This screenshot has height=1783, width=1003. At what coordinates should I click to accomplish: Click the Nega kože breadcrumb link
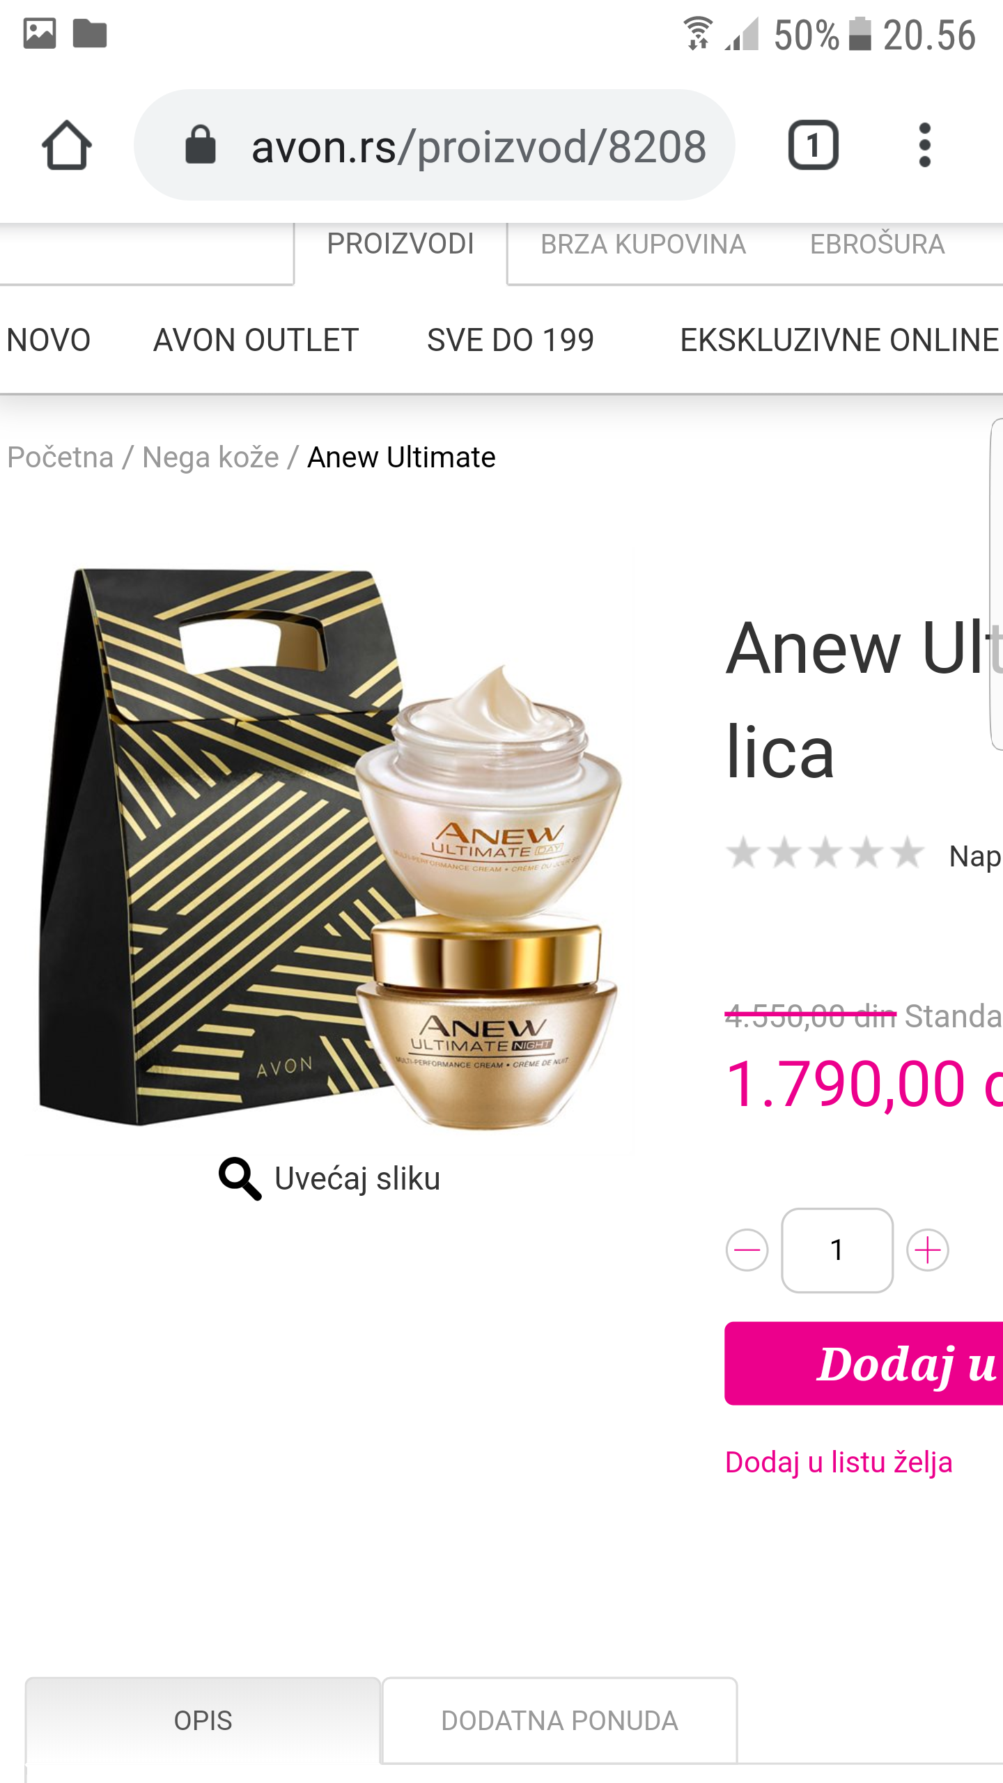[210, 458]
